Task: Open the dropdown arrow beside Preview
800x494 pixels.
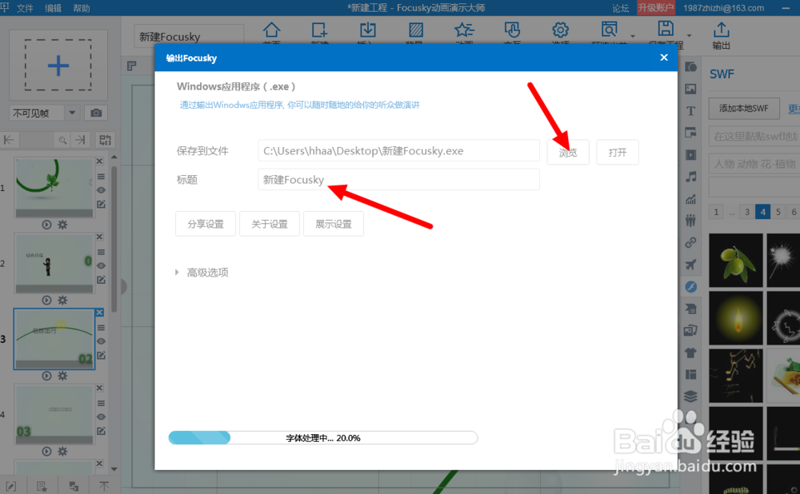Action: tap(633, 36)
